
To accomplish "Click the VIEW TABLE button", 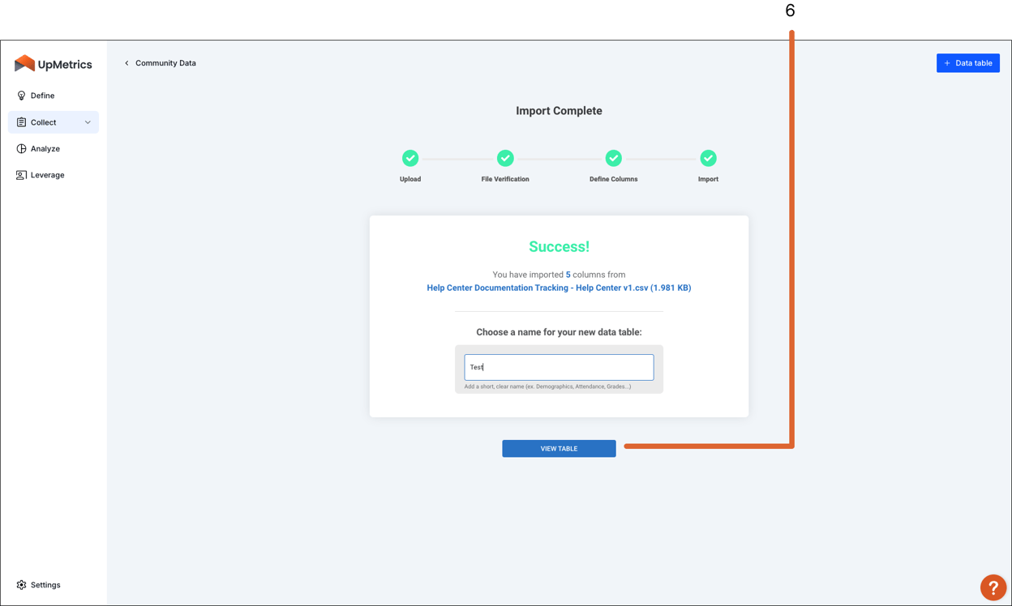I will 559,448.
